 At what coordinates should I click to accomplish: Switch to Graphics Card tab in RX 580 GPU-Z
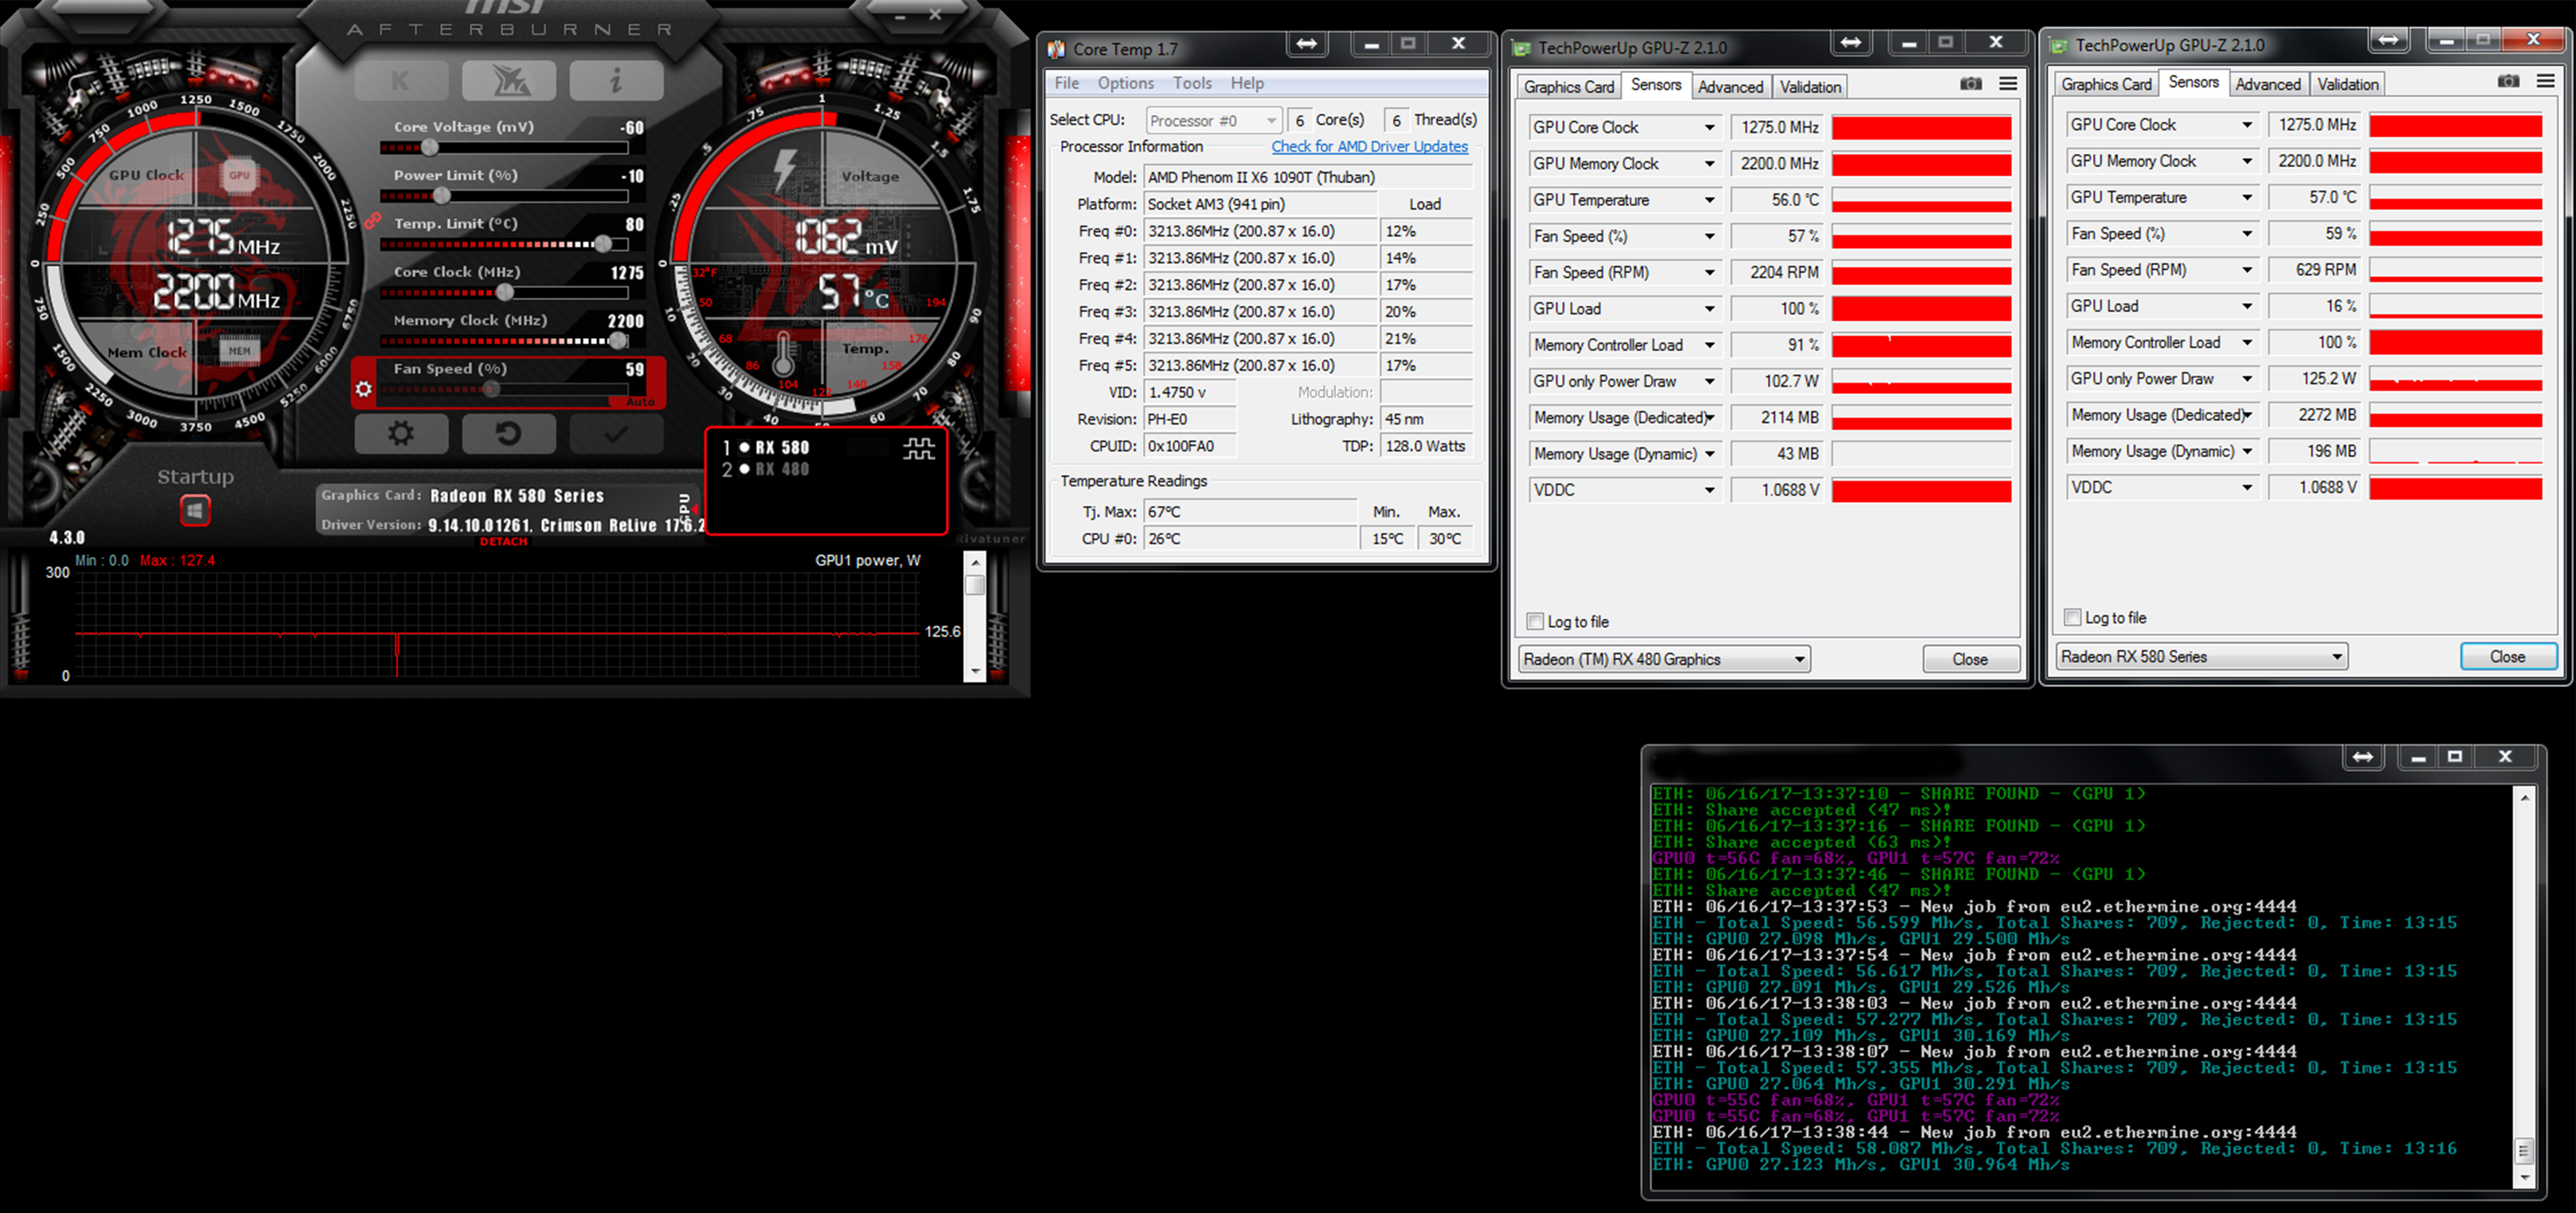pyautogui.click(x=2105, y=84)
